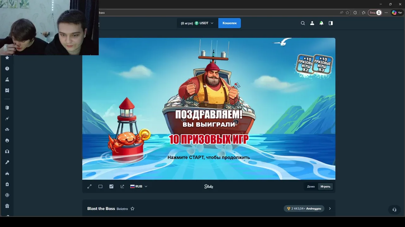
Task: Enable theatre mode rectangle icon
Action: 100,186
